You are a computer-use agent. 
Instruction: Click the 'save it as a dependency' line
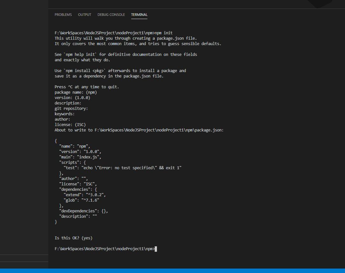pos(109,76)
